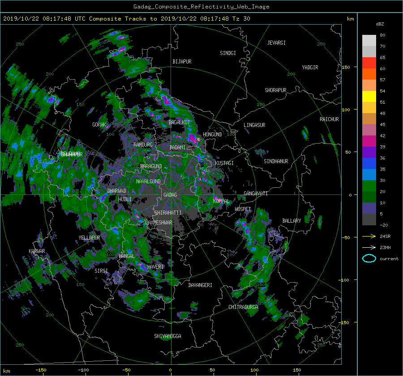Click the SINDGI city label
The height and width of the screenshot is (376, 403).
[x=228, y=53]
